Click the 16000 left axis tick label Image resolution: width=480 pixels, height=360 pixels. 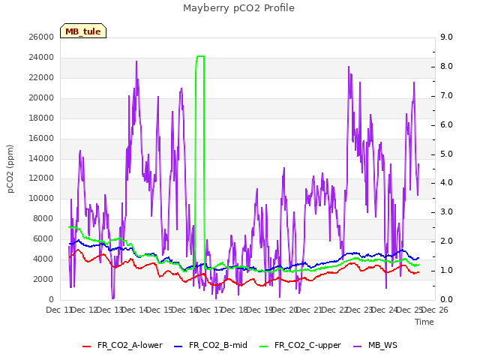[x=41, y=138]
